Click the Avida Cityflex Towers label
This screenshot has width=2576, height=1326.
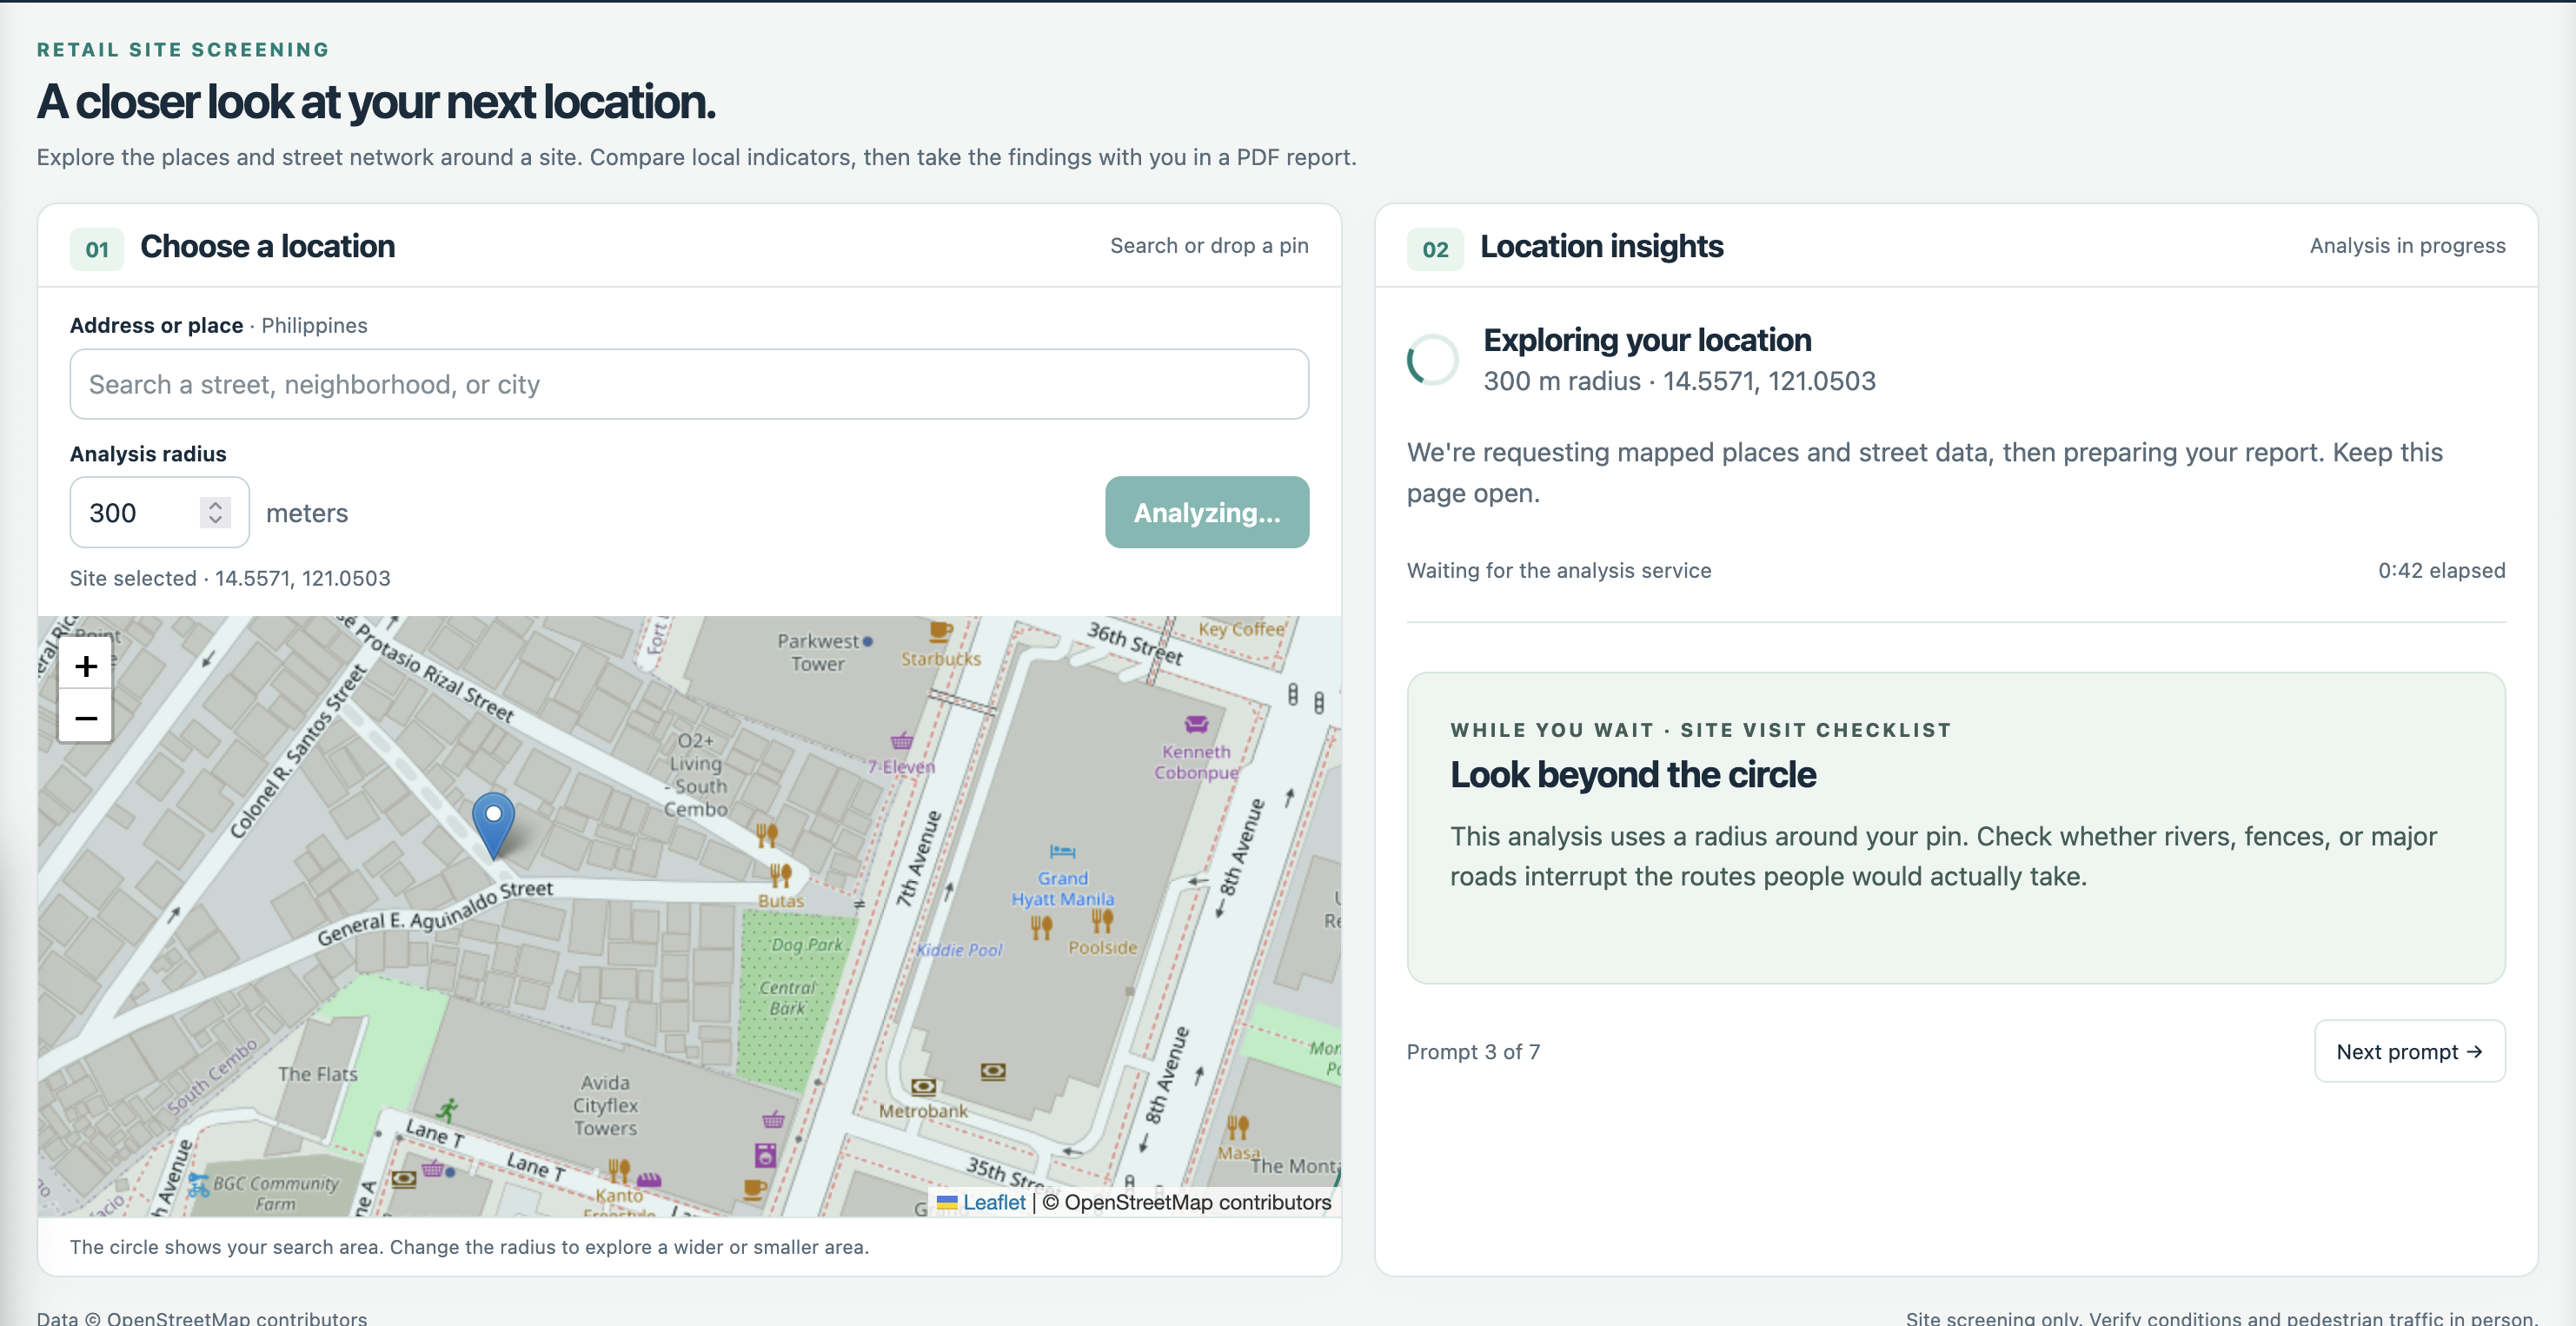(605, 1105)
